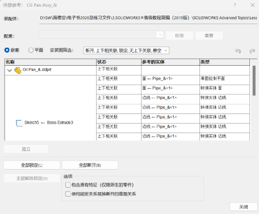The width and height of the screenshot is (259, 214).
Task: Open the 安装图筛选 filter dropdown
Action: click(126, 51)
